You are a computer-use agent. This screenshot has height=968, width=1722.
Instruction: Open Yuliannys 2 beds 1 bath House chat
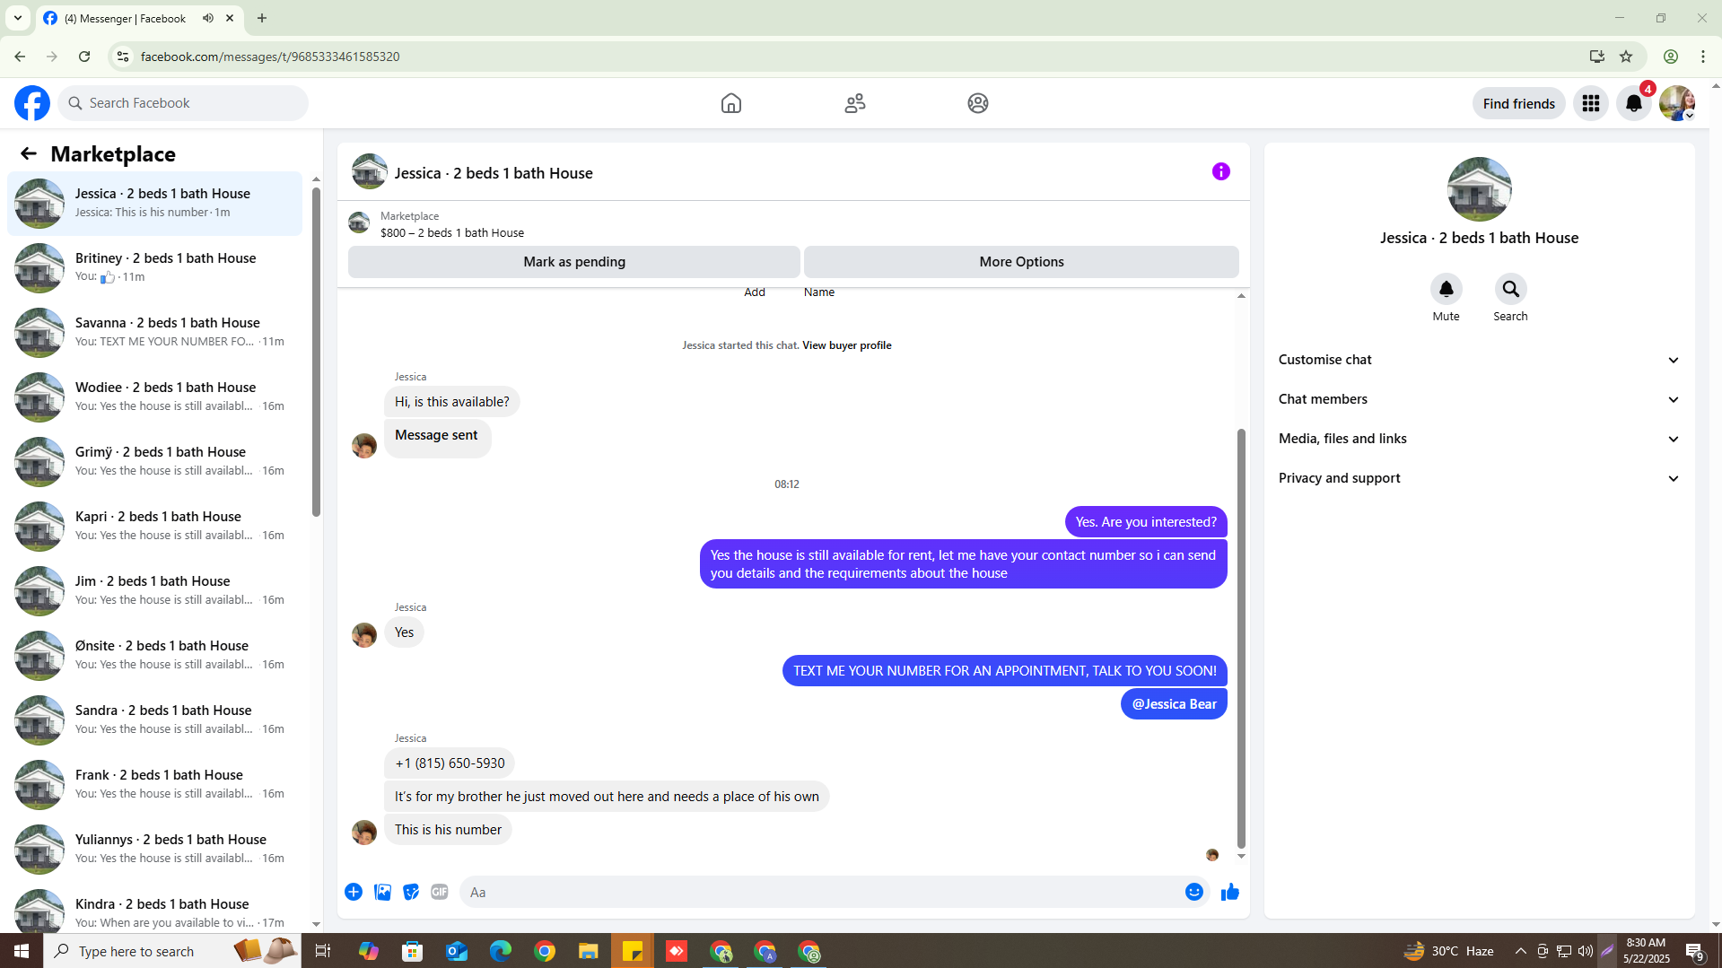tap(154, 849)
